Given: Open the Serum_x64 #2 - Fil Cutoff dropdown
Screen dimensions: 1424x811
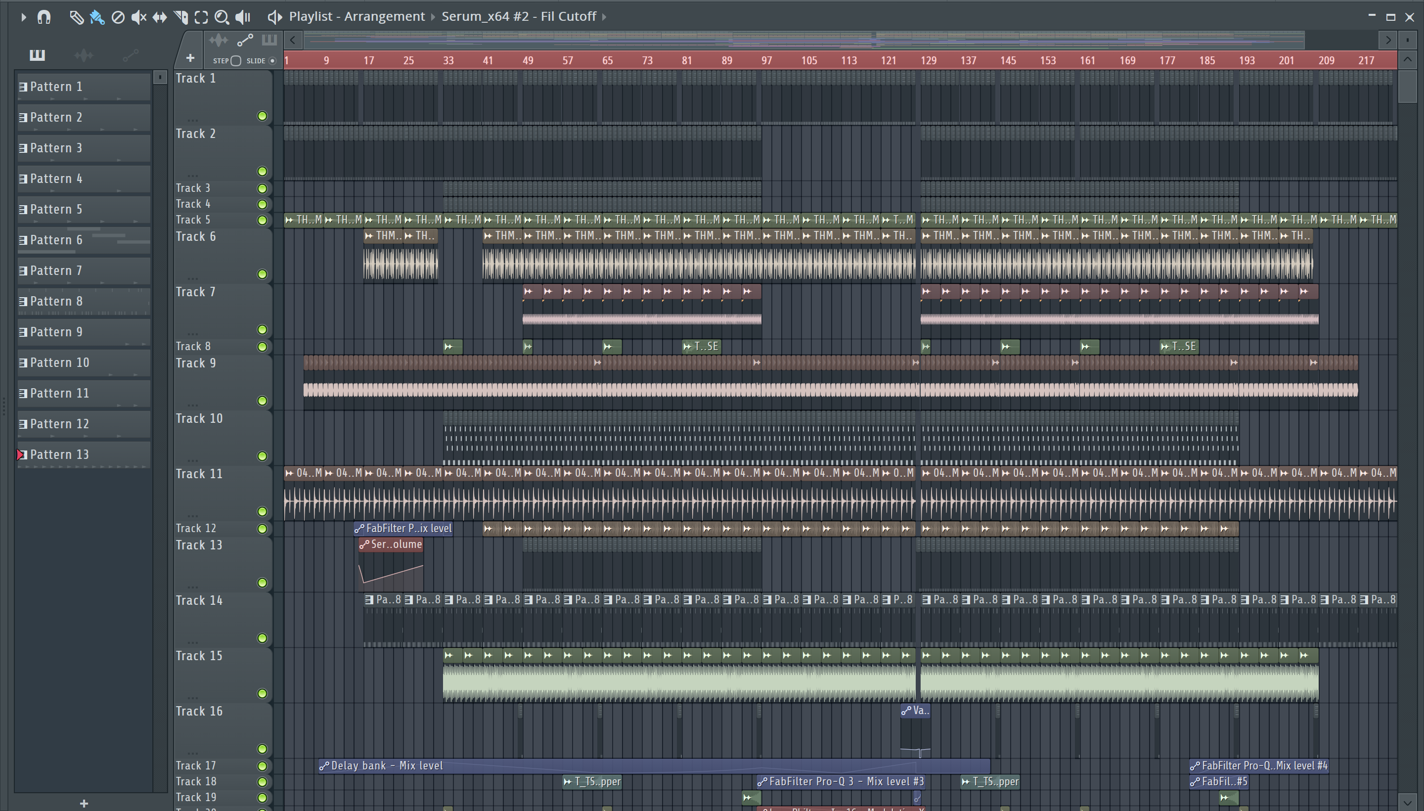Looking at the screenshot, I should (519, 17).
